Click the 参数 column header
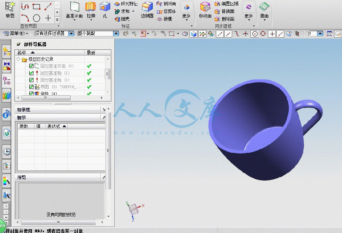The image size is (342, 233). pos(26,126)
